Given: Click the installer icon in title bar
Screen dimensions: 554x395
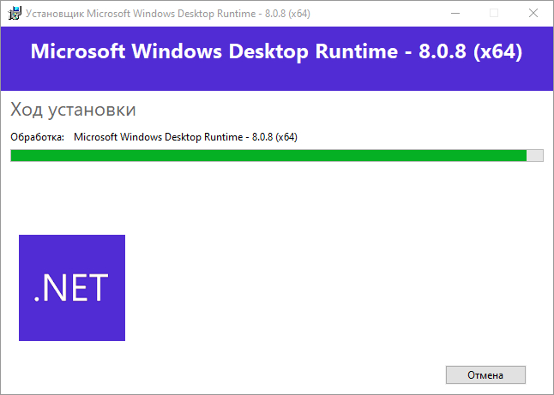Looking at the screenshot, I should [x=15, y=14].
